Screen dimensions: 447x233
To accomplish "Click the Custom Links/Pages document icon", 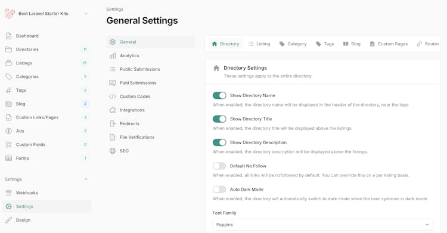I will [x=9, y=117].
